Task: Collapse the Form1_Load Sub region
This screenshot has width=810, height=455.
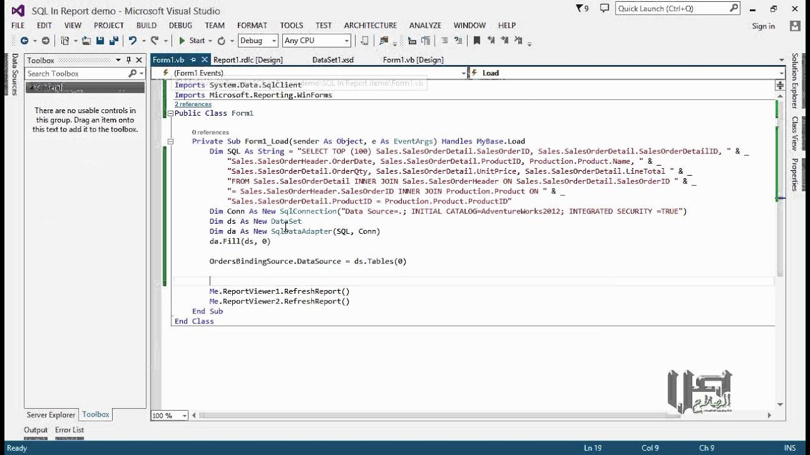Action: 170,142
